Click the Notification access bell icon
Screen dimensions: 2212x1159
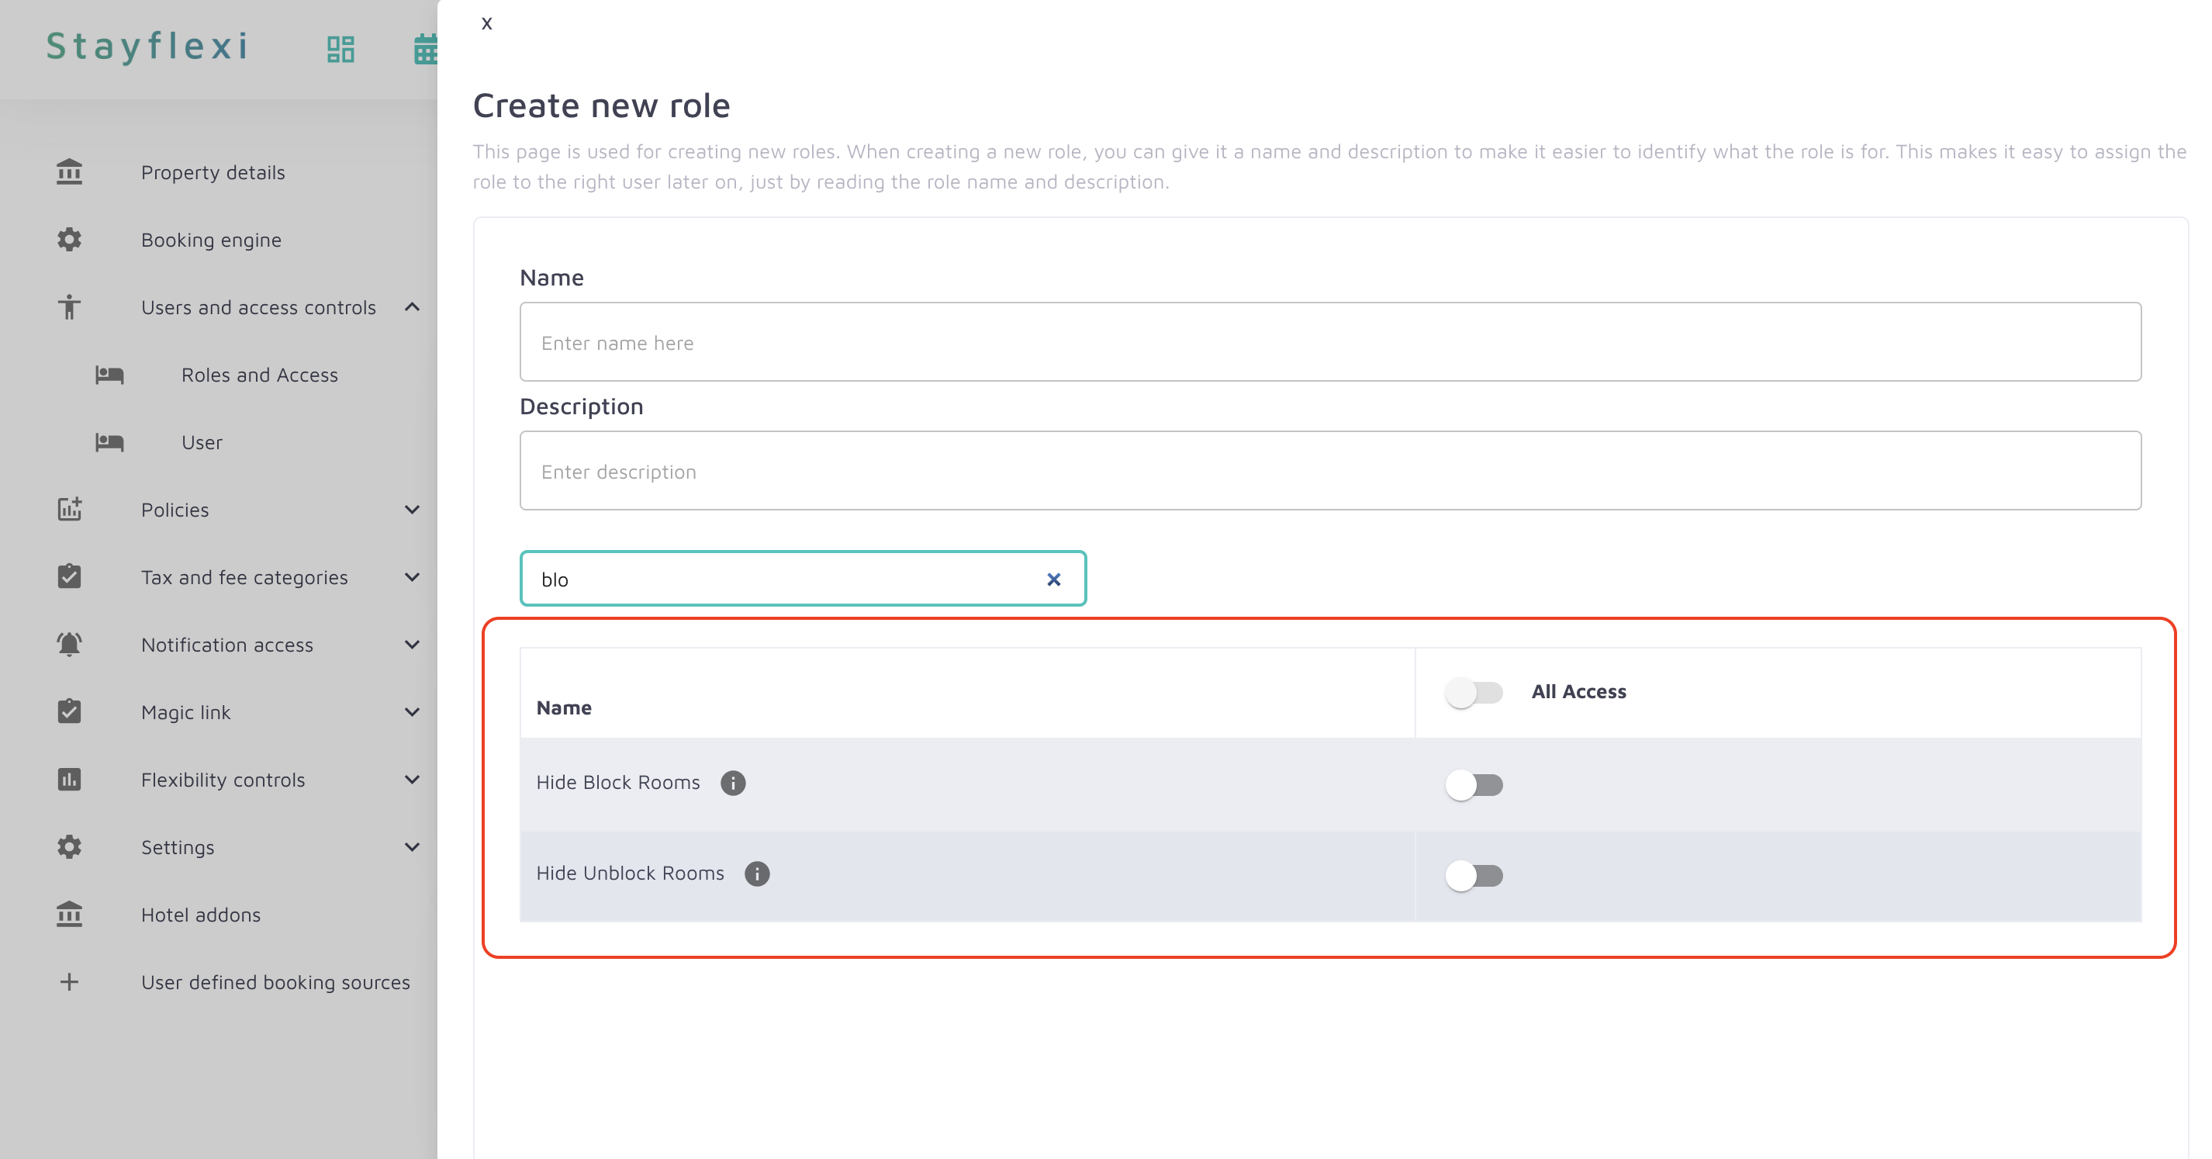[x=70, y=645]
